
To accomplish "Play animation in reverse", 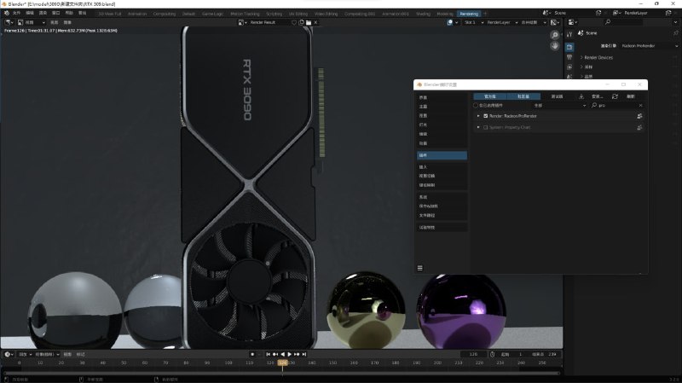I will pyautogui.click(x=283, y=354).
